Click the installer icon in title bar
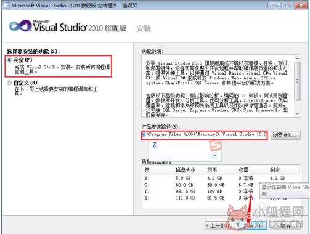The width and height of the screenshot is (310, 234). point(6,5)
